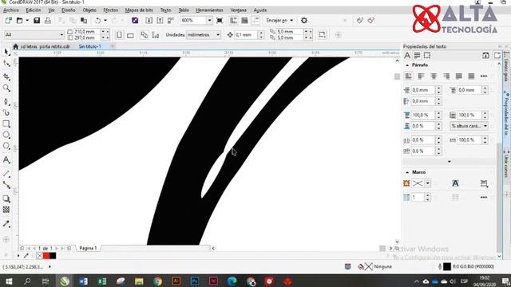The width and height of the screenshot is (511, 287).
Task: Click the no-color swatch in palette
Action: click(40, 256)
